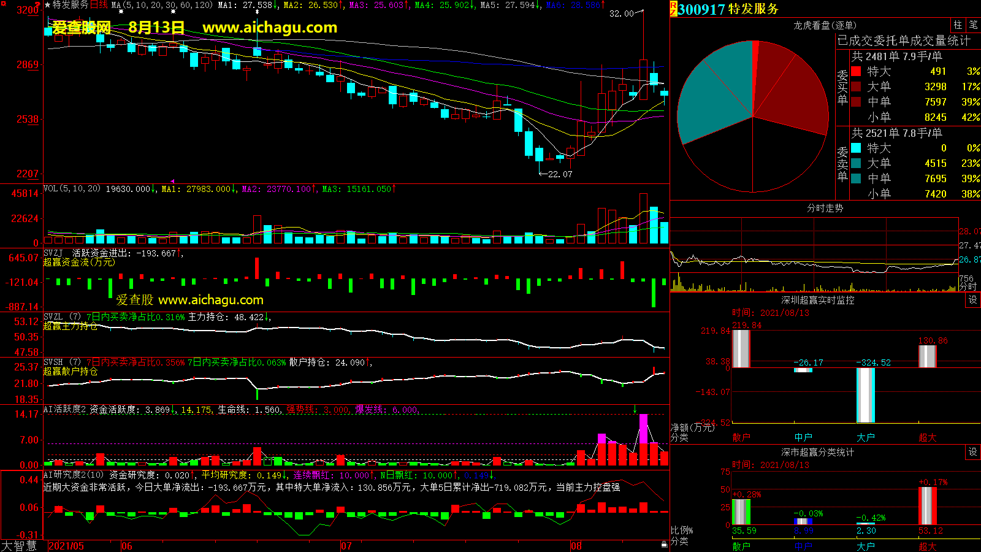Click the 笔 (tick) view button
The height and width of the screenshot is (552, 981).
973,25
